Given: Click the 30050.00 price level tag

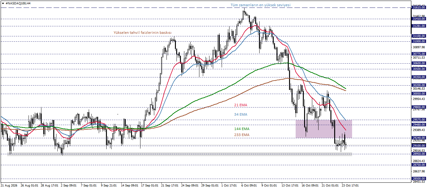Looking at the screenshot, I should tap(419, 94).
